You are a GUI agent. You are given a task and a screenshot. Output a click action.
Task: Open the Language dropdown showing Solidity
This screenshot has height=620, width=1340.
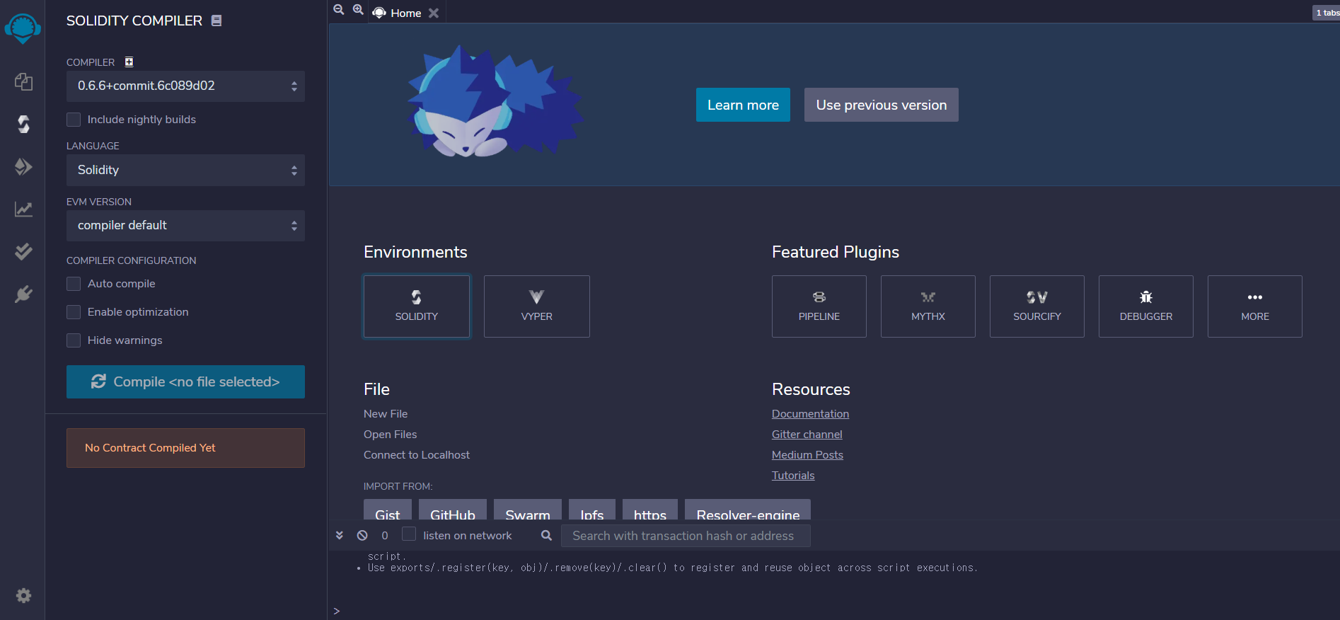(185, 171)
